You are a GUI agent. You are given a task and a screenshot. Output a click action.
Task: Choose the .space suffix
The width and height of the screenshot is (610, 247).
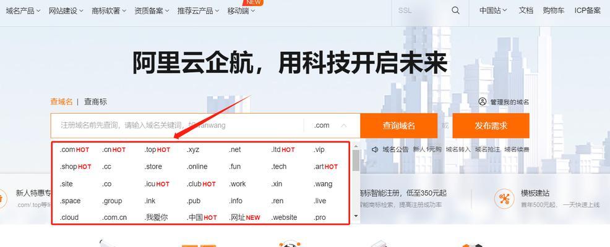70,201
